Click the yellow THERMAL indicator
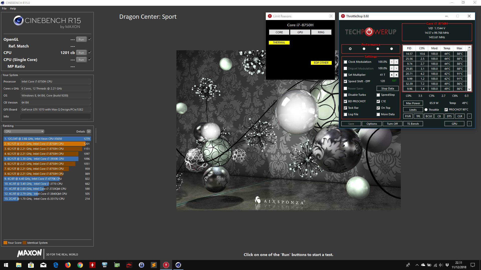Image resolution: width=481 pixels, height=270 pixels. [279, 43]
